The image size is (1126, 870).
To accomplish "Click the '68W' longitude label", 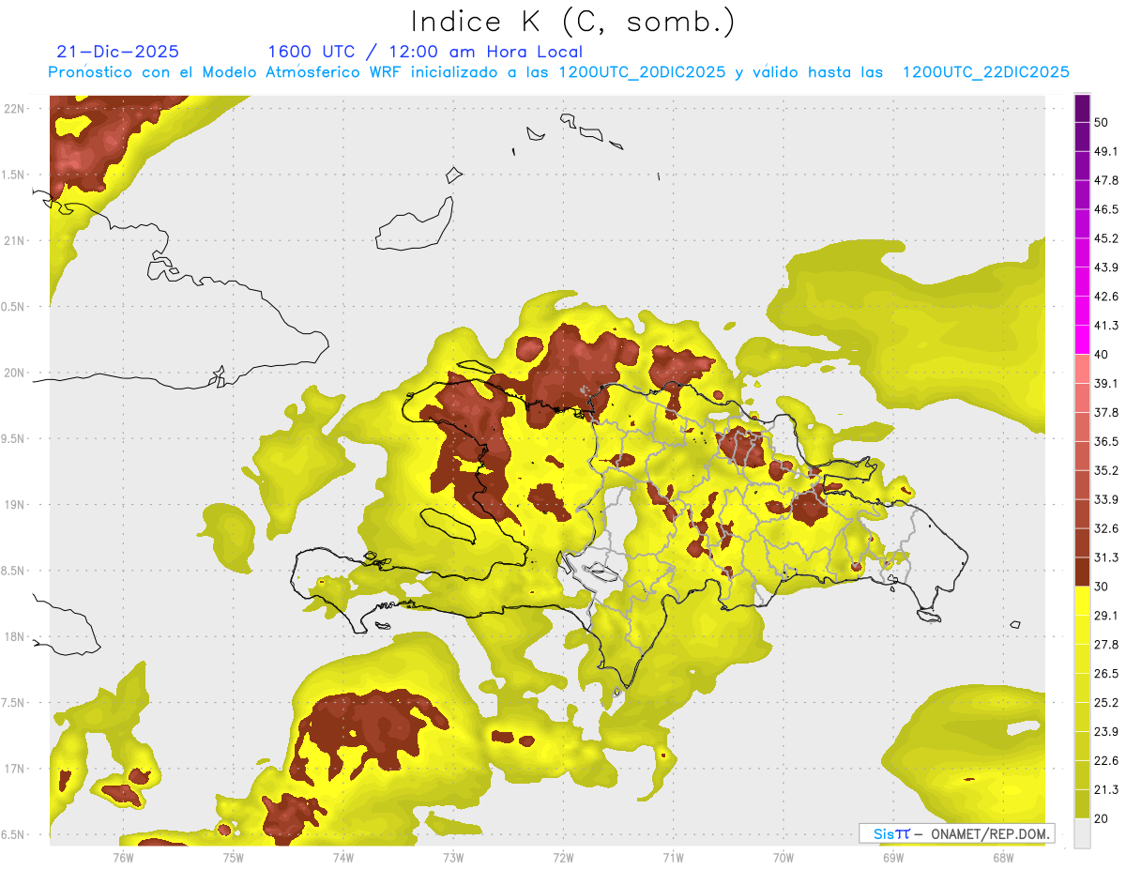I will tap(1003, 858).
